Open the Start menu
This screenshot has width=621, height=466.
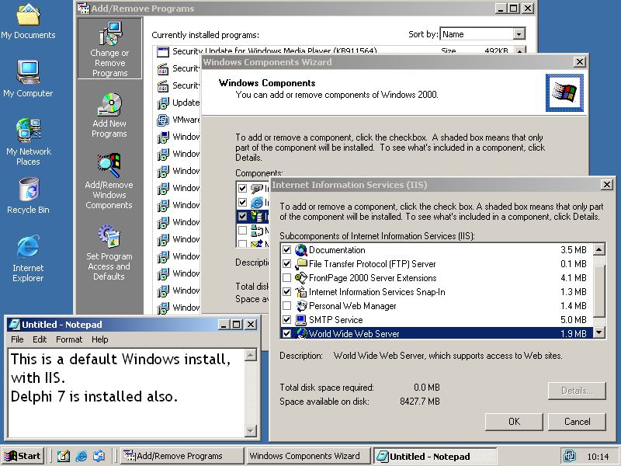(x=23, y=457)
